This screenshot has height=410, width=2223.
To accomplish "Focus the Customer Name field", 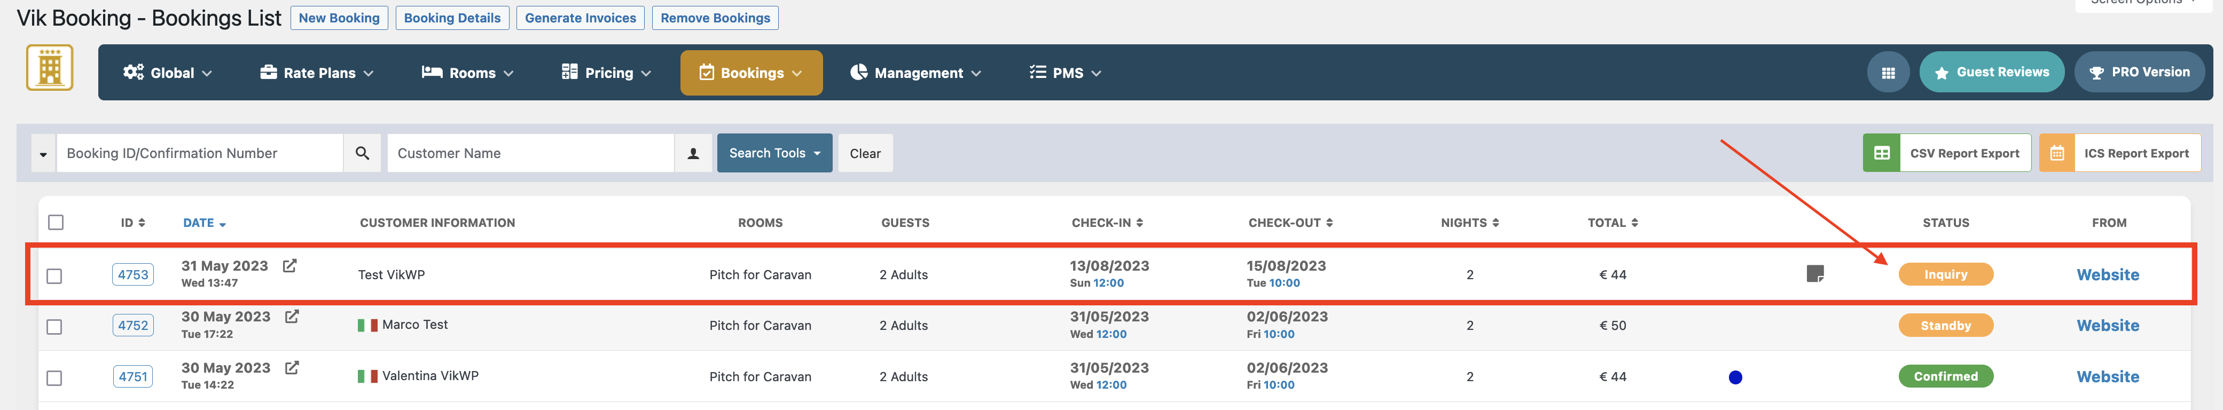I will 531,153.
